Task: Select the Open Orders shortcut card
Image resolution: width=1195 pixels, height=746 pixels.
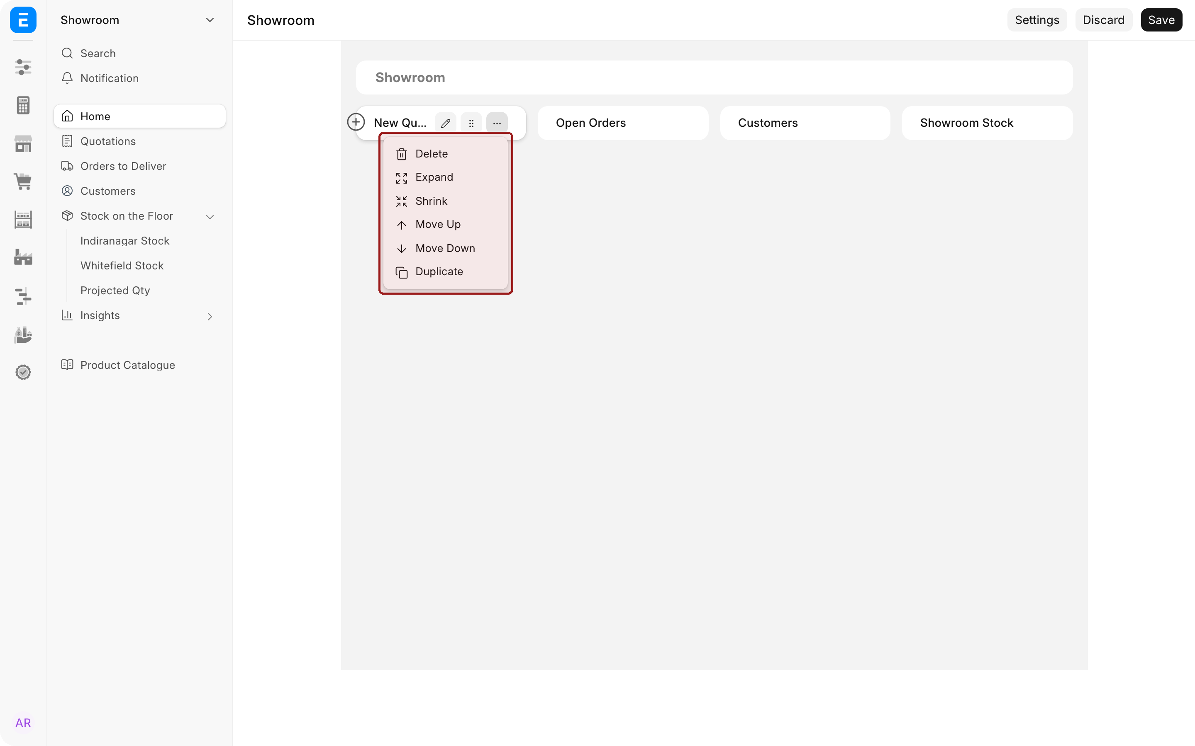Action: tap(623, 123)
